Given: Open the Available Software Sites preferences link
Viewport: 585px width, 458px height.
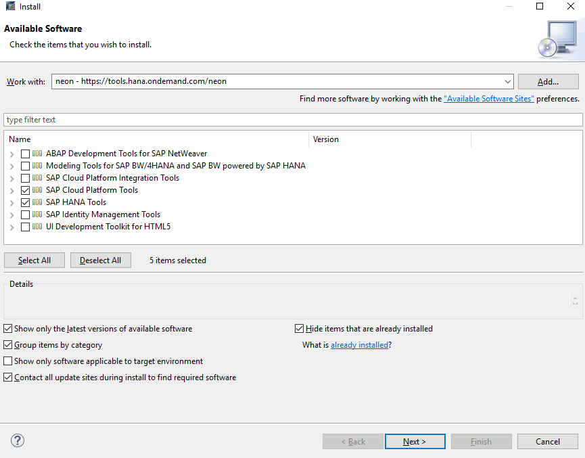Looking at the screenshot, I should [488, 99].
